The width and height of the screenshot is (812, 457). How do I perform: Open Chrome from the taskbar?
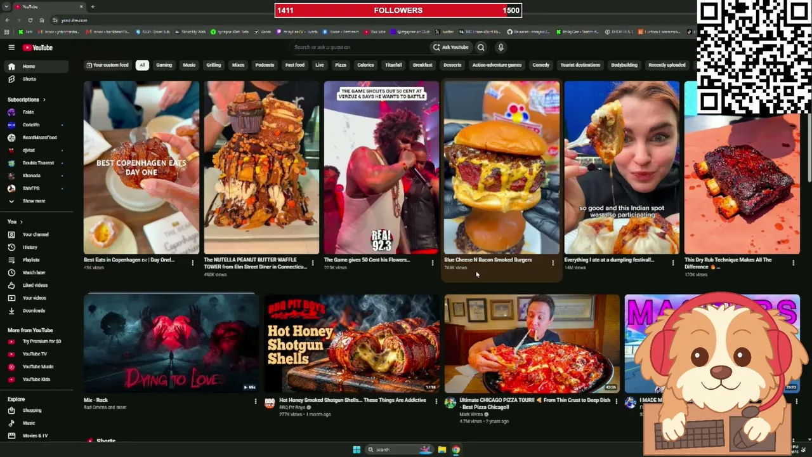[x=456, y=449]
